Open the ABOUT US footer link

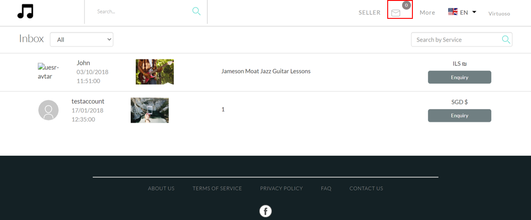(161, 189)
